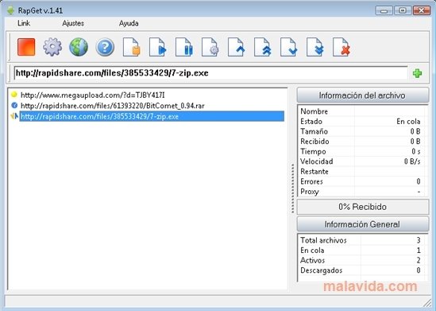Select the BitComet_0.94.rar link row
The height and width of the screenshot is (311, 436).
click(113, 106)
